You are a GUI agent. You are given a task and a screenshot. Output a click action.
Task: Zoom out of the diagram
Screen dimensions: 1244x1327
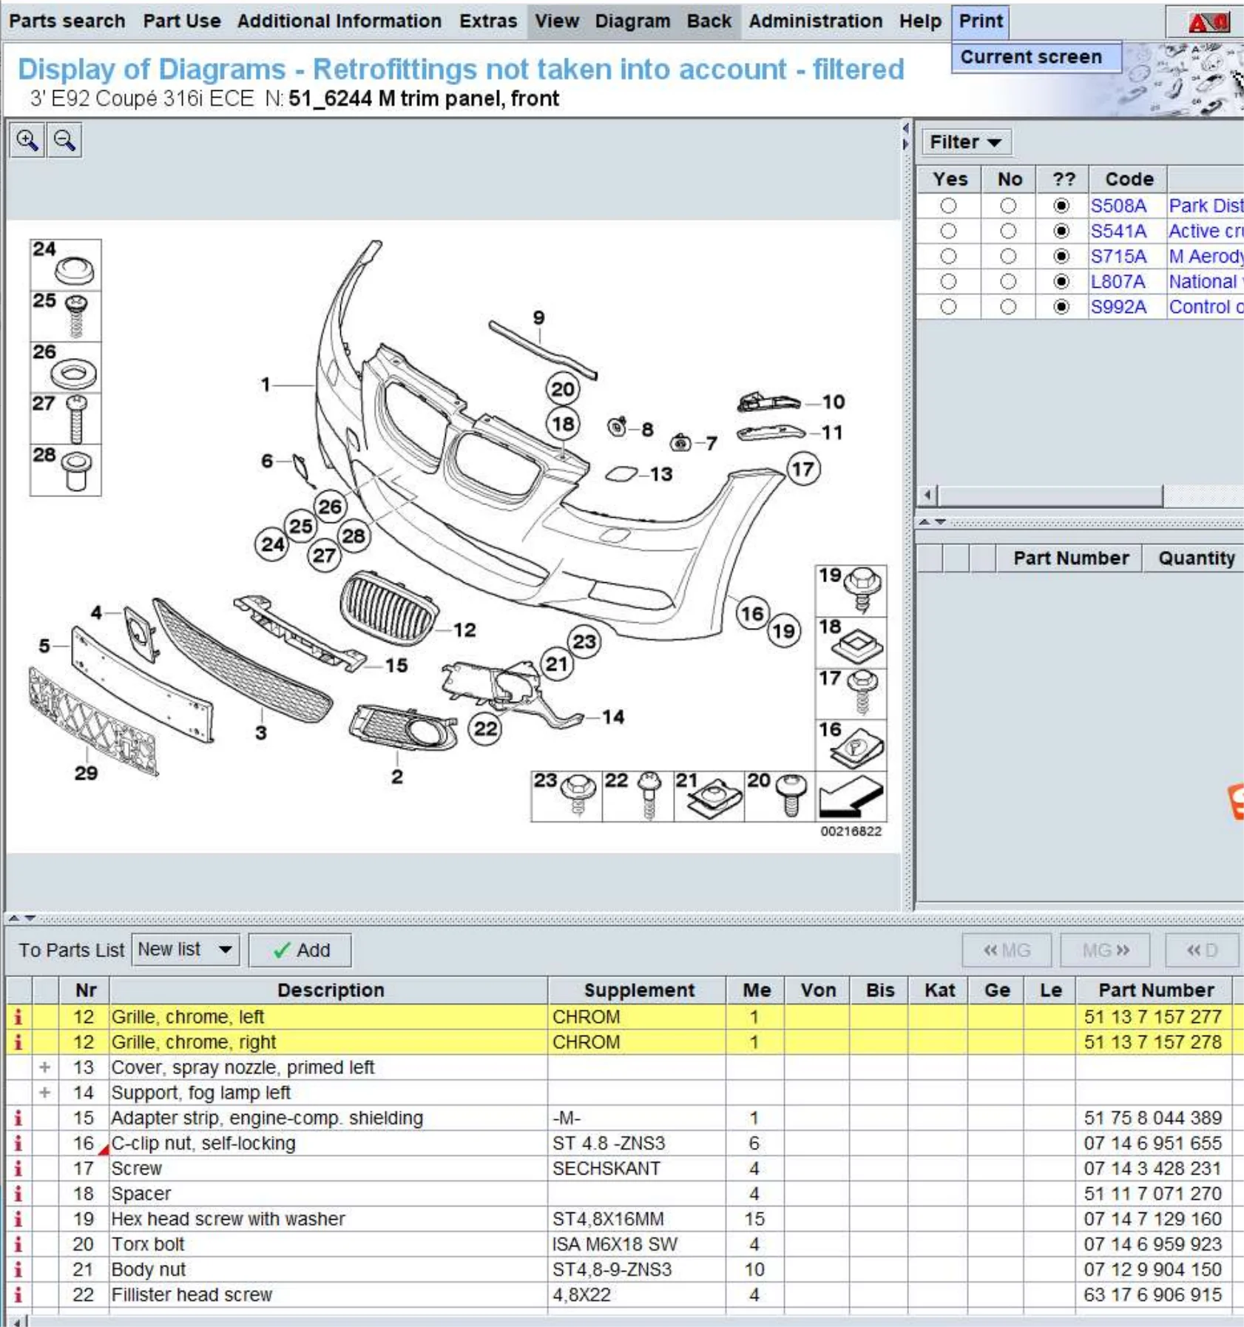pos(64,140)
